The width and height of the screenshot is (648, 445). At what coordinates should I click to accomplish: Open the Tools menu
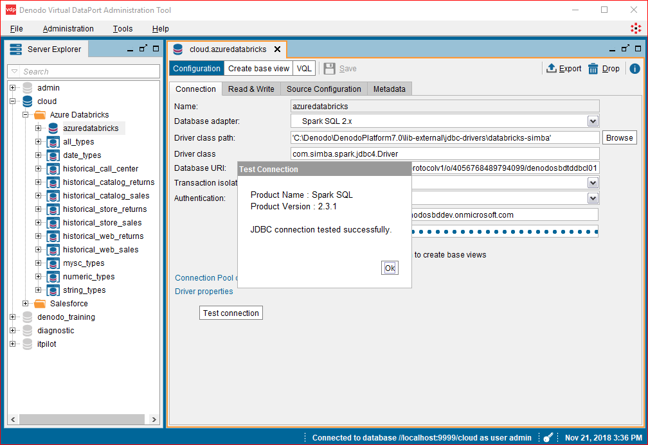pyautogui.click(x=123, y=29)
